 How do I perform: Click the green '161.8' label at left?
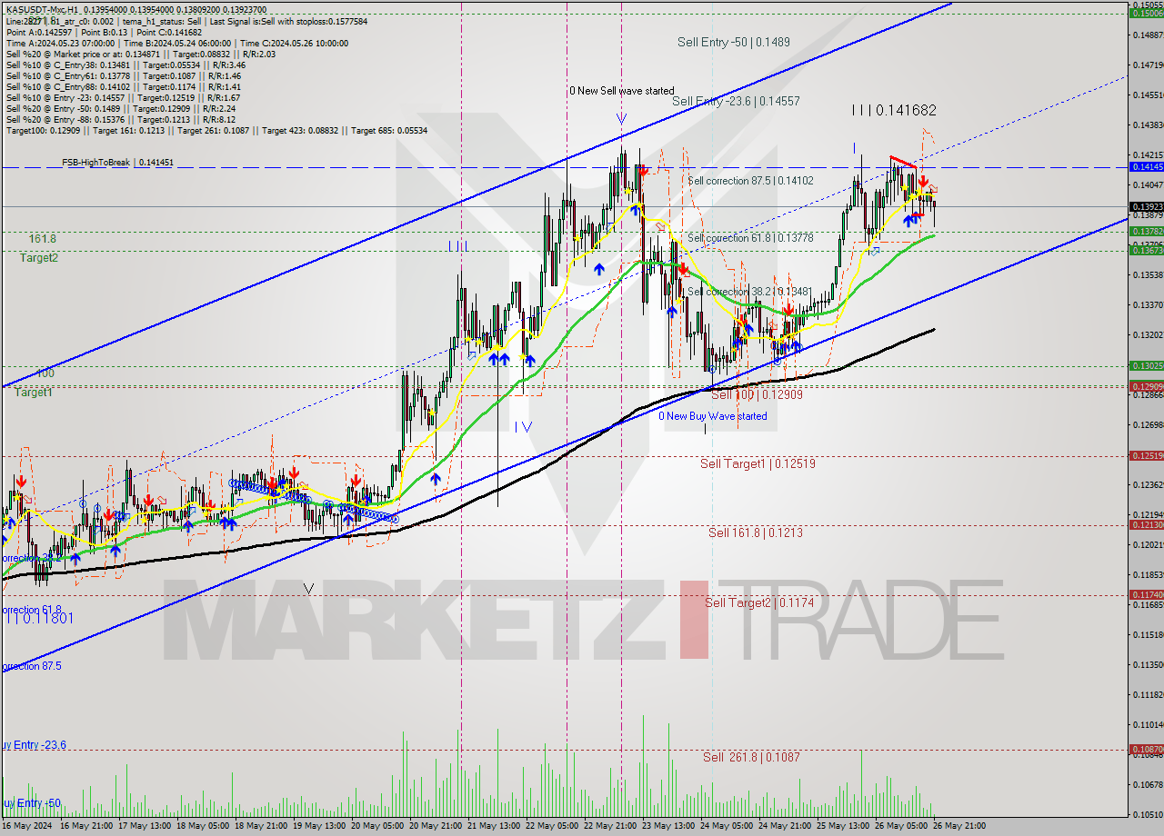42,238
